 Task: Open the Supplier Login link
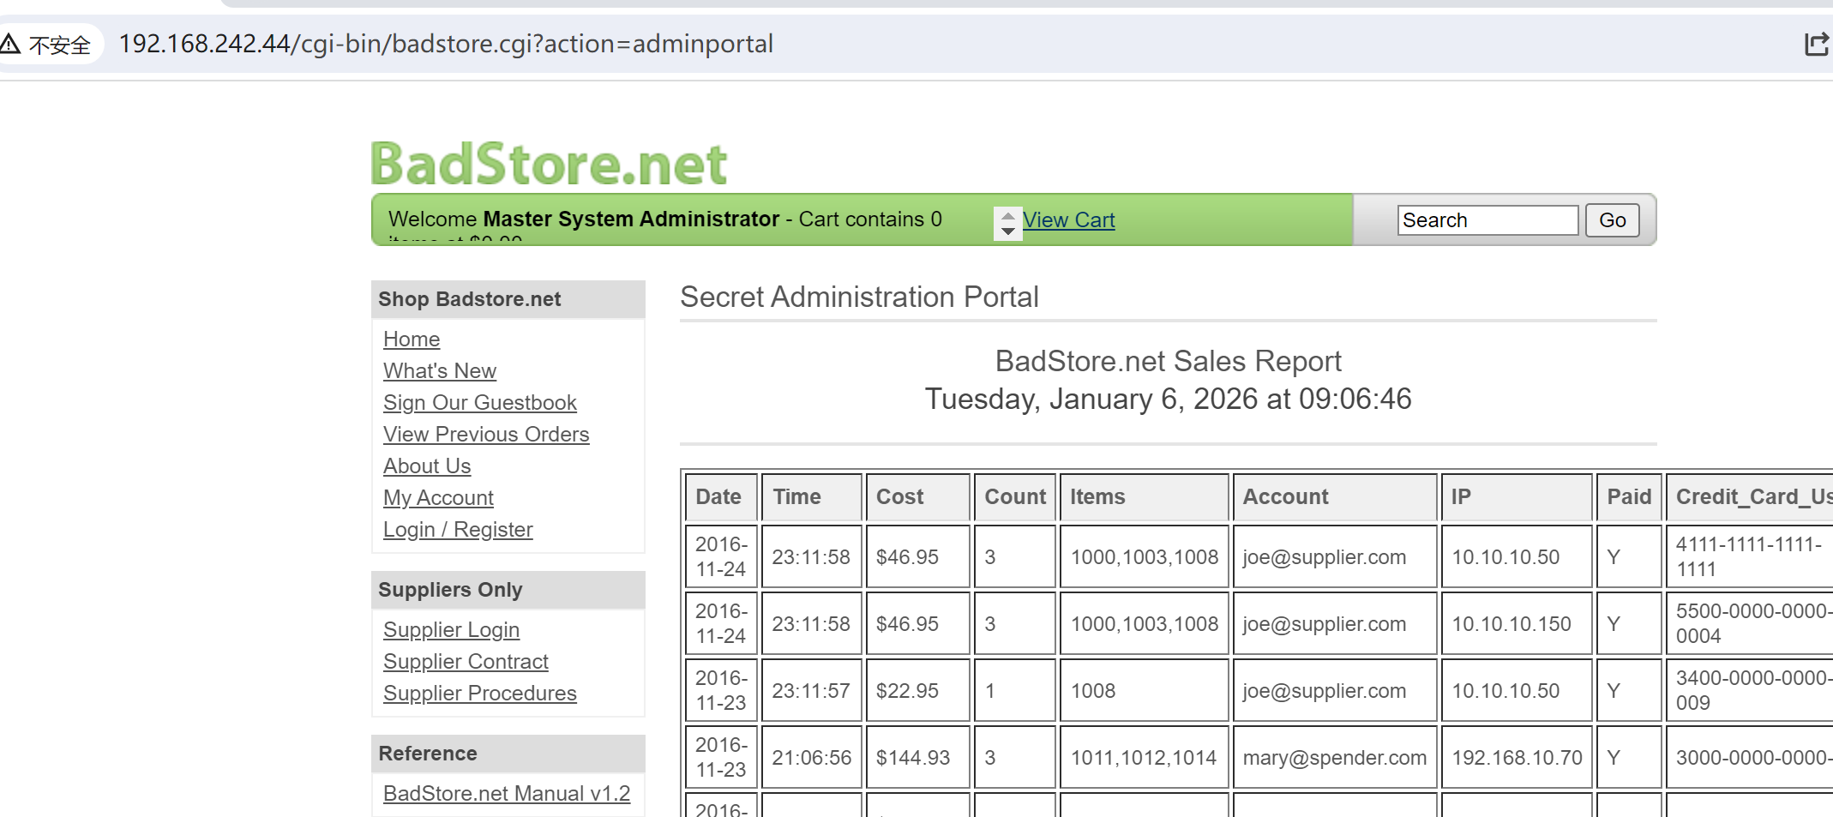point(451,630)
